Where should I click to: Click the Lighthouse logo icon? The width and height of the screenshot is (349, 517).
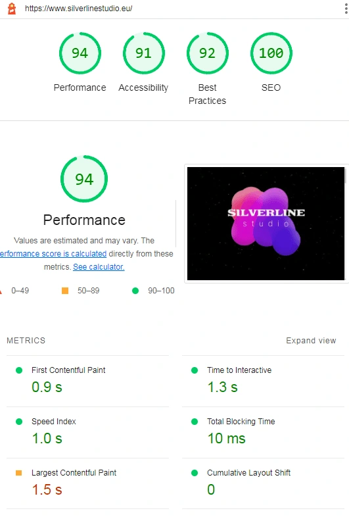12,9
